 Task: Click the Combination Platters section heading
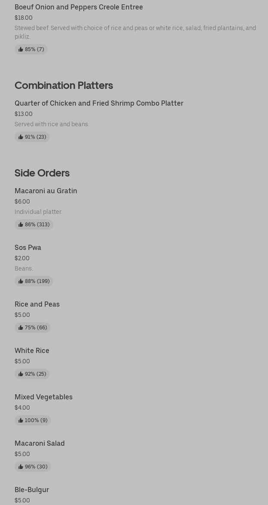64,85
